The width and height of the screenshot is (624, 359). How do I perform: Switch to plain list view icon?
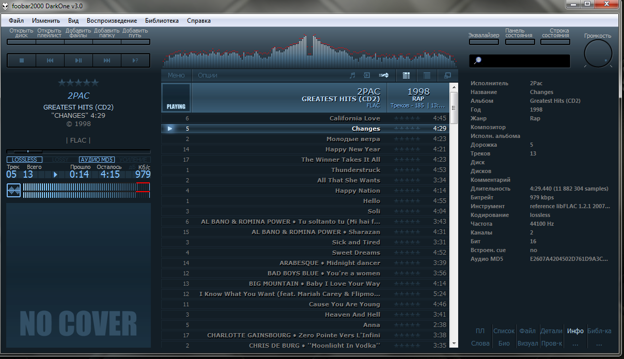(427, 75)
